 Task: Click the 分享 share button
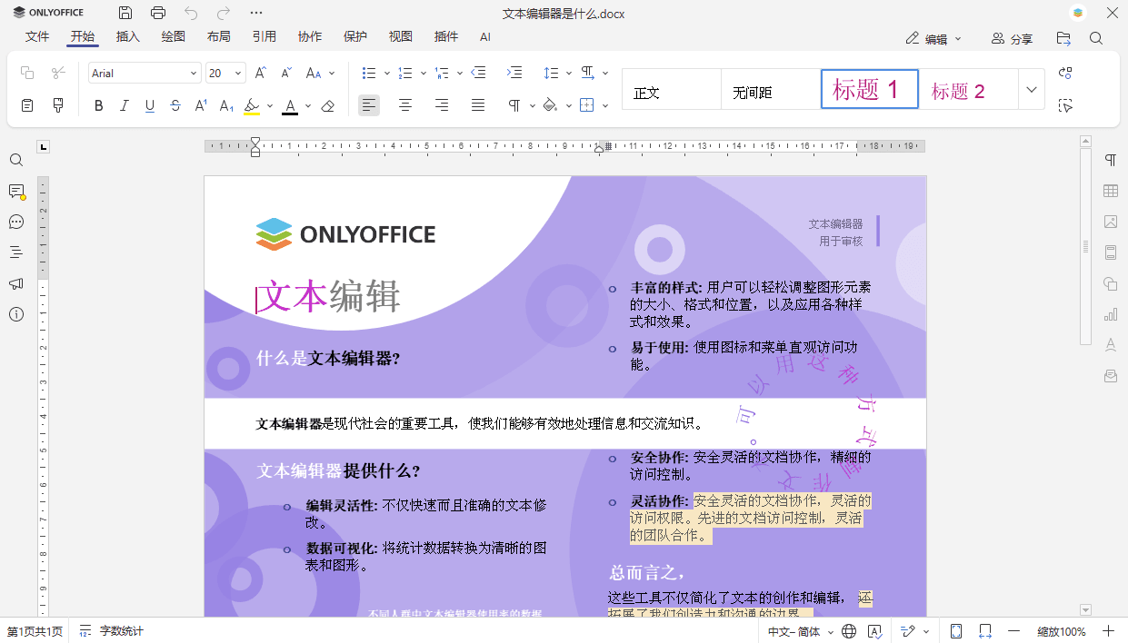click(x=1012, y=38)
